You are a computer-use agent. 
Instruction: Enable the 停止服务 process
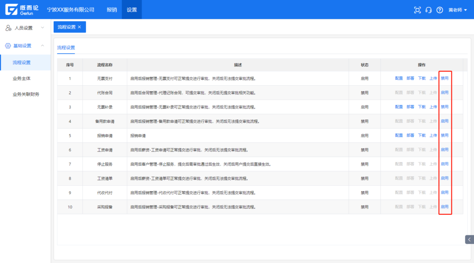point(445,164)
